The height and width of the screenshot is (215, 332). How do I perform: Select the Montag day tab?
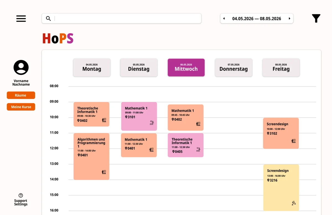92,67
